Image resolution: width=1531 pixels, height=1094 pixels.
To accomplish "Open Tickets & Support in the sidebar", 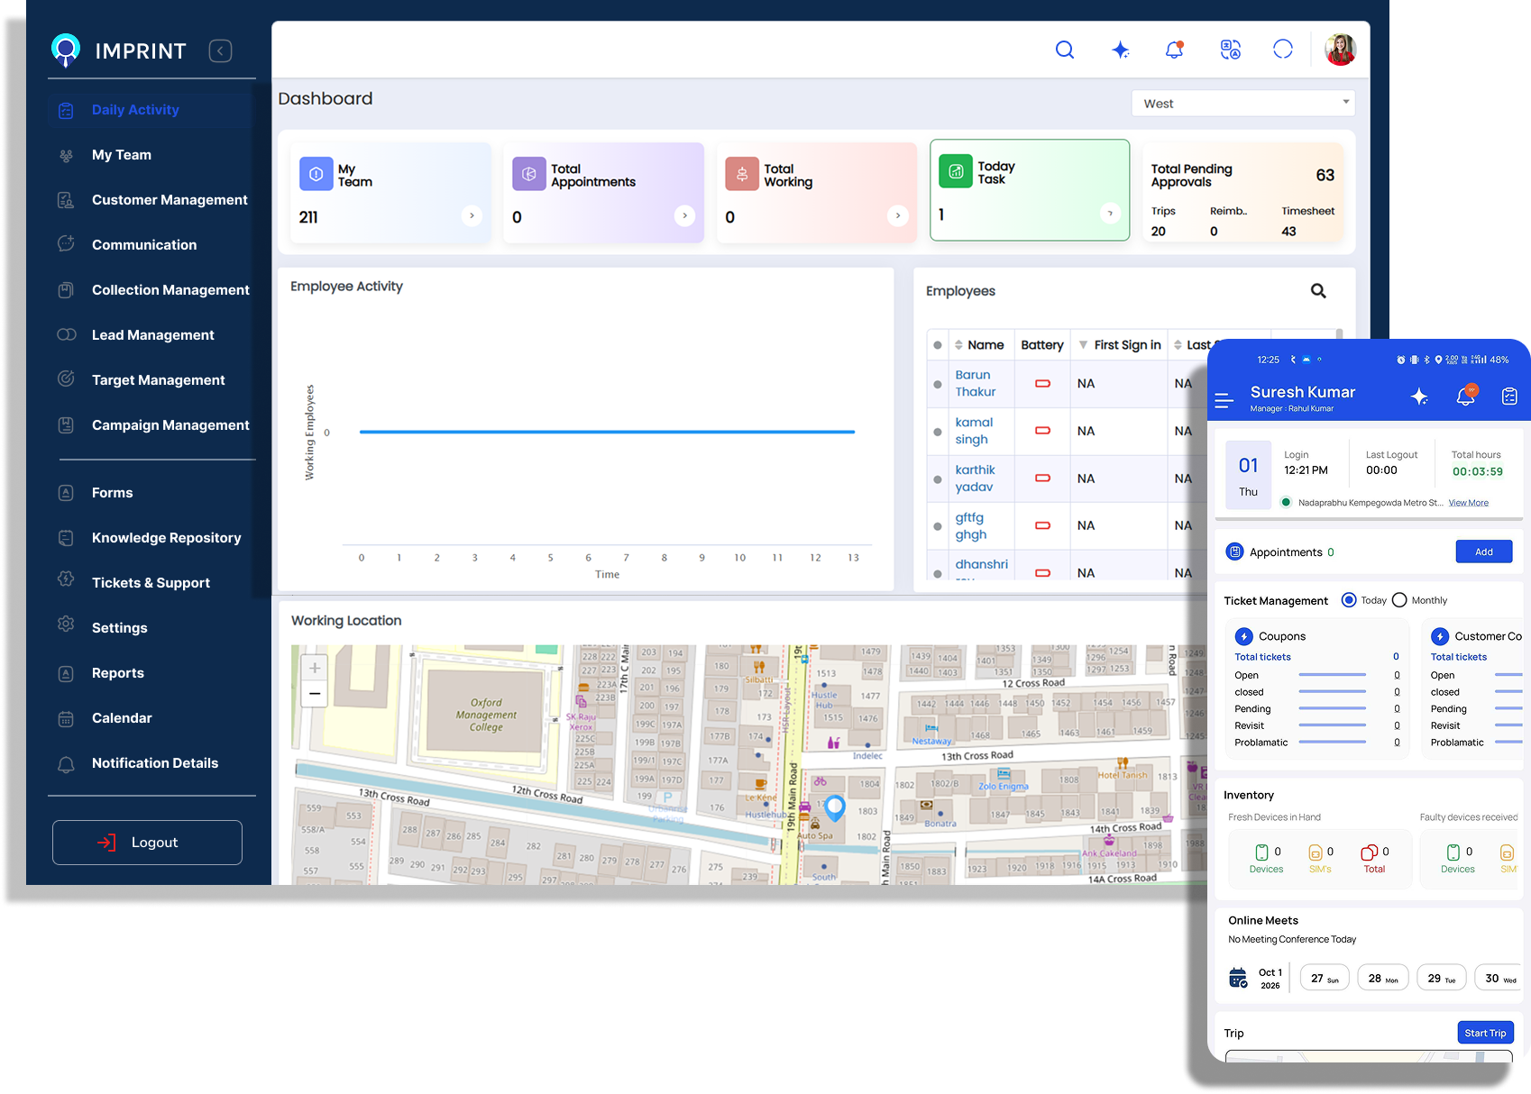I will point(150,583).
